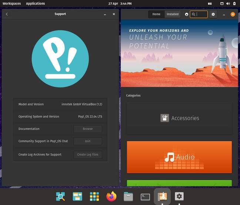Open the Applications menu in the top bar
Screen dimensions: 240x205
point(35,4)
